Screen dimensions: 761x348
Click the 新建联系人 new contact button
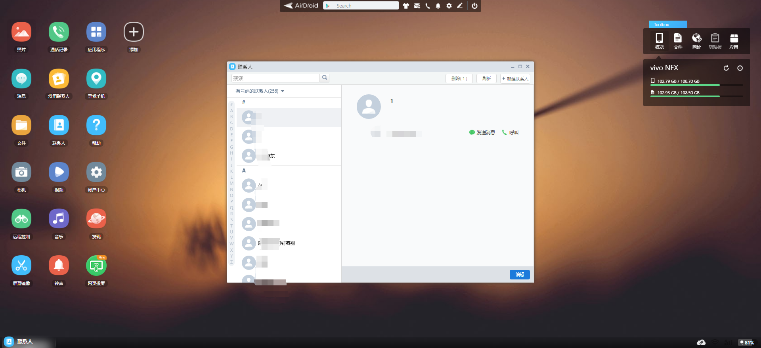(x=515, y=78)
